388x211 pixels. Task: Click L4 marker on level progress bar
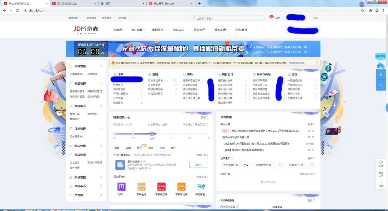(x=152, y=134)
